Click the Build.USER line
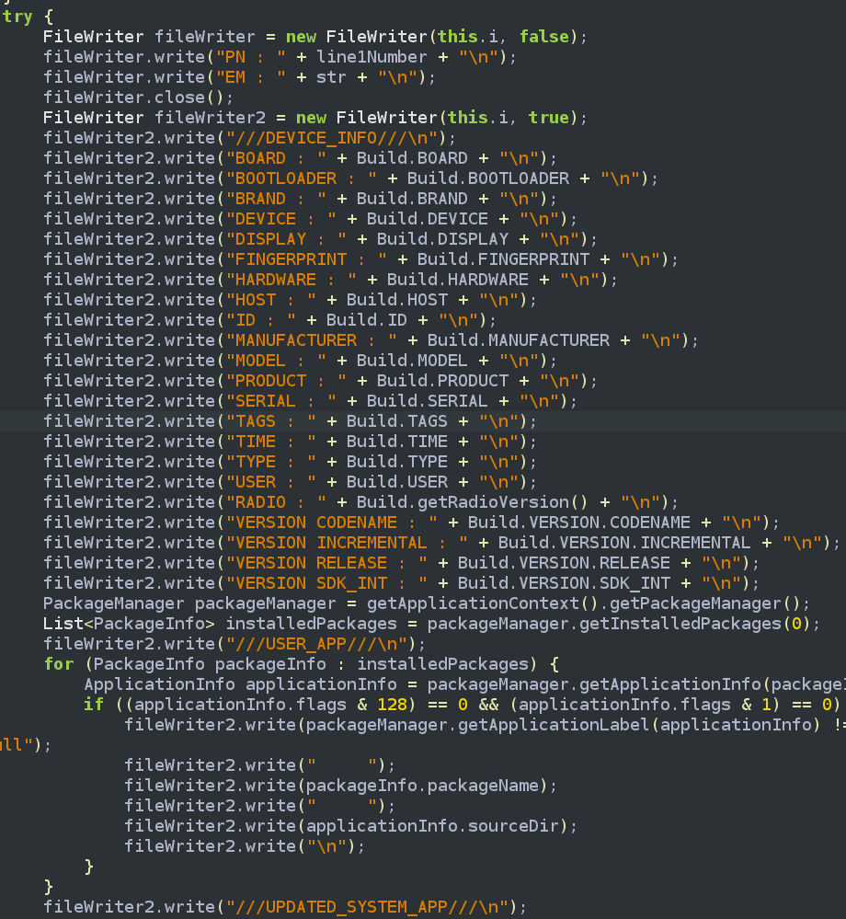Screen dimensions: 846x919 [x=290, y=481]
